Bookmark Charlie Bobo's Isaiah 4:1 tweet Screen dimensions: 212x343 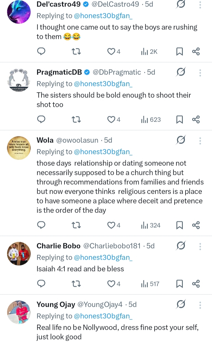pos(179,284)
